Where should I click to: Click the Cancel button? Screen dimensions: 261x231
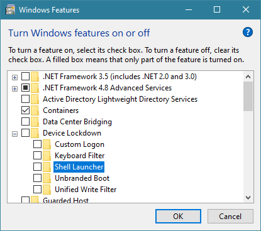point(230,217)
